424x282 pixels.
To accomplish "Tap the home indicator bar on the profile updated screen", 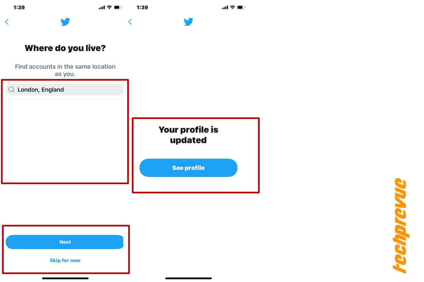I will pyautogui.click(x=188, y=278).
